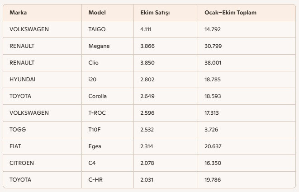Click the Marka column header
The height and width of the screenshot is (192, 299).
[x=18, y=13]
